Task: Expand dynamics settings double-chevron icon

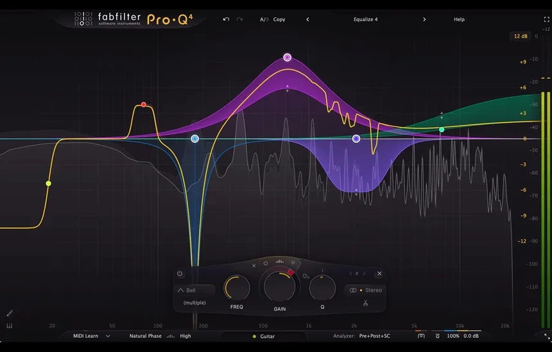Action: point(293,263)
